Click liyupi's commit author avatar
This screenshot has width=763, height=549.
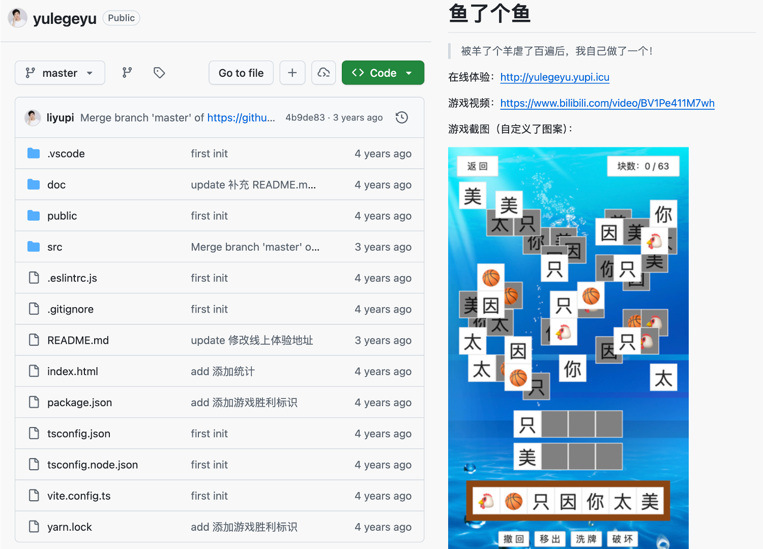[33, 117]
